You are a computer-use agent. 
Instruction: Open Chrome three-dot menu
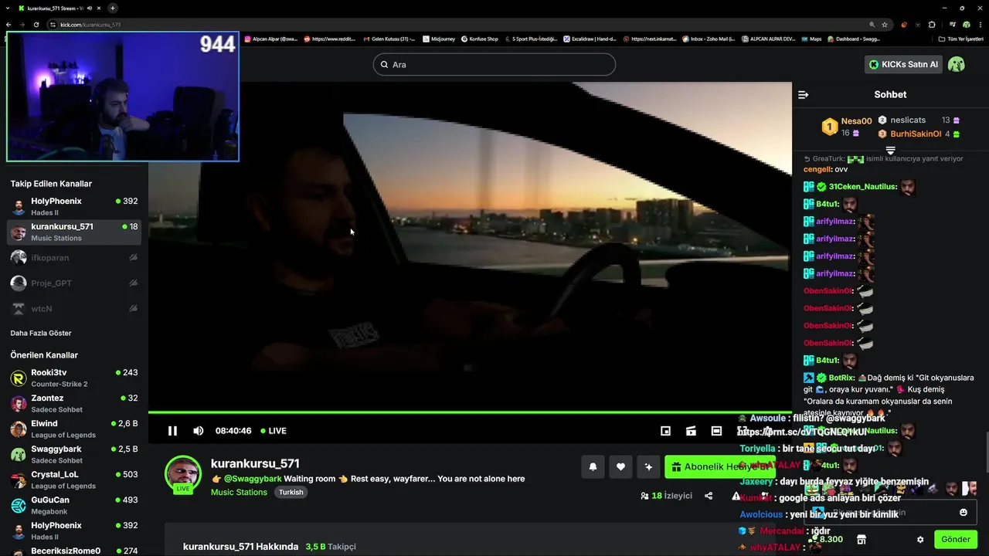[981, 25]
